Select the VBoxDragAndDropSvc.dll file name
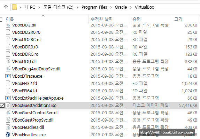 pyautogui.click(x=36, y=69)
